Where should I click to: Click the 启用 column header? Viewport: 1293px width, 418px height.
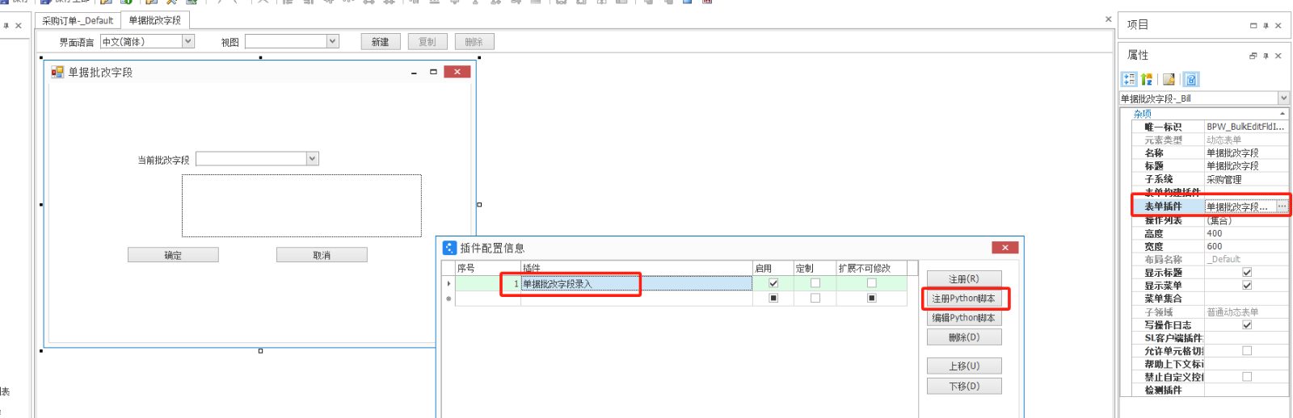[x=773, y=268]
